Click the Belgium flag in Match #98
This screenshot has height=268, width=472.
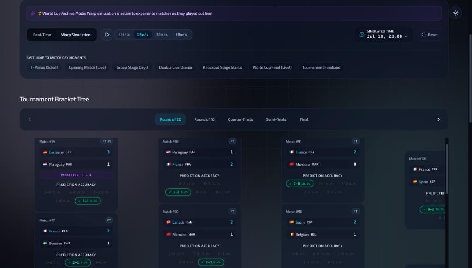[291, 234]
